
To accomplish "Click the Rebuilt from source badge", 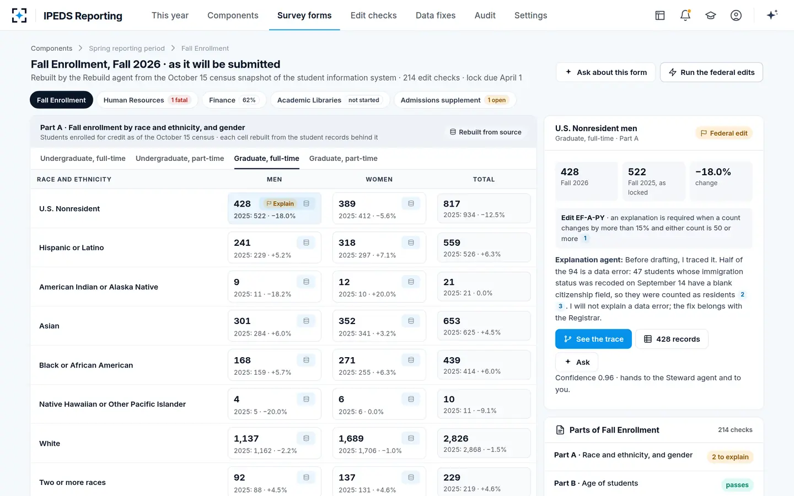I will 485,132.
